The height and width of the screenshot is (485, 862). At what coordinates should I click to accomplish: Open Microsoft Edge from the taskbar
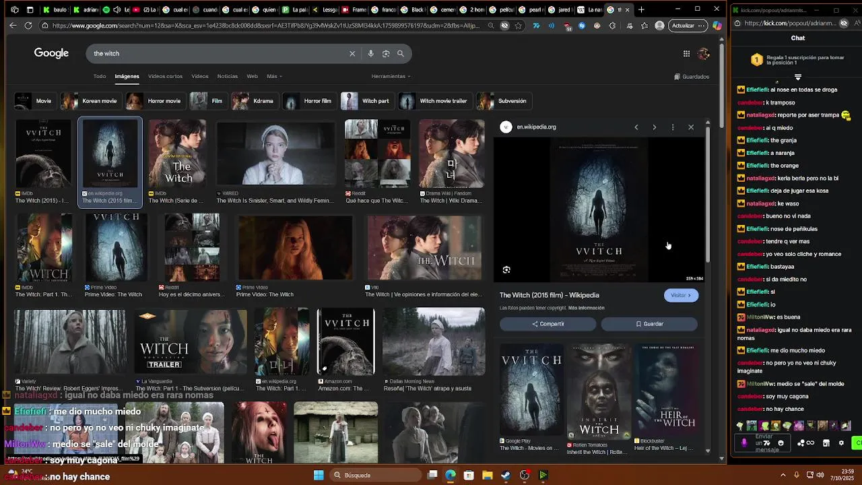click(451, 475)
